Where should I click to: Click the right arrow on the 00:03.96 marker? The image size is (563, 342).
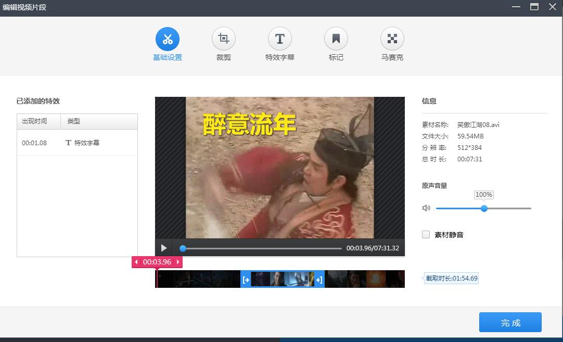coord(178,262)
